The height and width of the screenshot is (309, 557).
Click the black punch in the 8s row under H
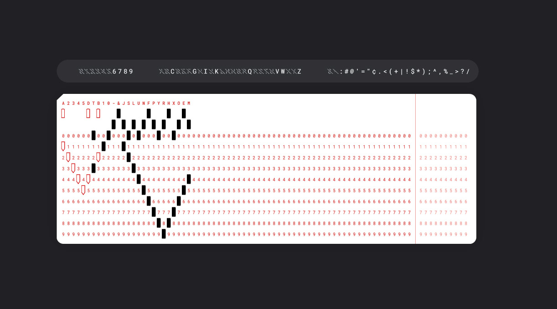(169, 223)
